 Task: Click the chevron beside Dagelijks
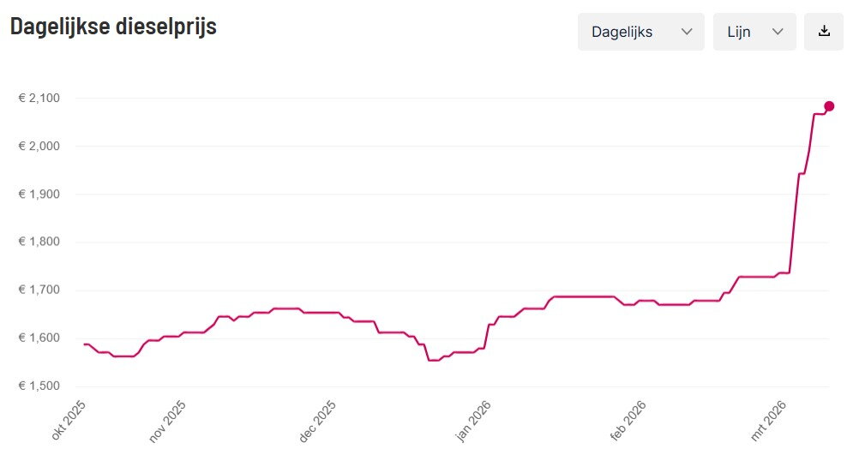(687, 32)
